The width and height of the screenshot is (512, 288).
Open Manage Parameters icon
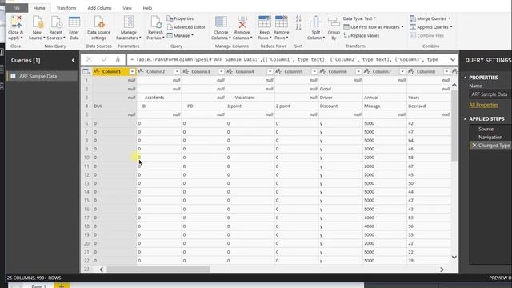coord(128,22)
